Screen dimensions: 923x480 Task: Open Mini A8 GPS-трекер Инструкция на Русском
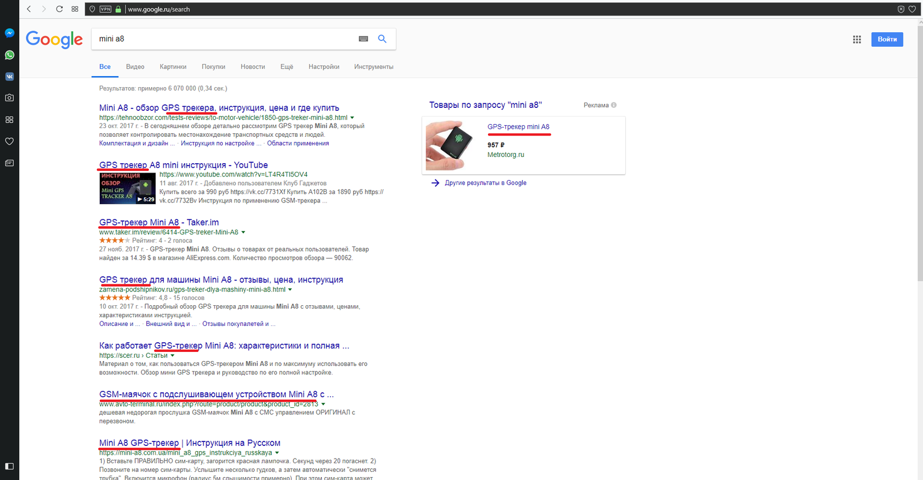(190, 443)
